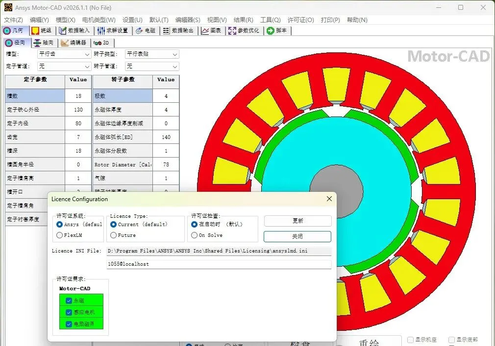Open the 设置(U) menu
The width and height of the screenshot is (495, 346).
click(132, 20)
